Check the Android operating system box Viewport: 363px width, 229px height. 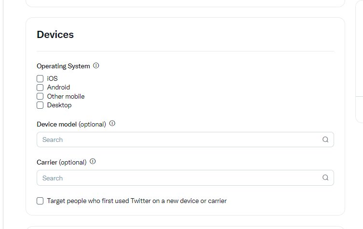point(40,88)
